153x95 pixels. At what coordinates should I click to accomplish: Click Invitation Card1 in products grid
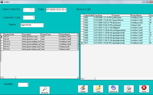pos(68,37)
